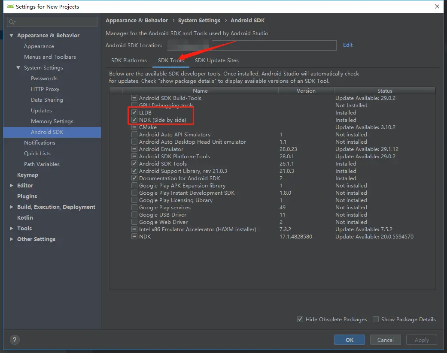Toggle Intel x86 Emulator Accelerator checkbox

click(x=134, y=229)
